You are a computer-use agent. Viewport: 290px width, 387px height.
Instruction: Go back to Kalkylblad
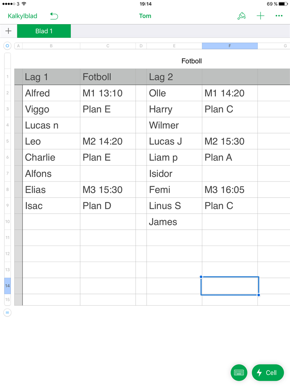pos(23,16)
